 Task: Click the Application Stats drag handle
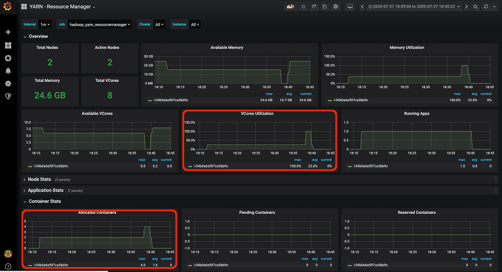496,190
